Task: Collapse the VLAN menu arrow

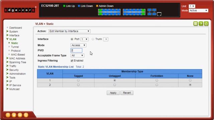Action: point(7,39)
